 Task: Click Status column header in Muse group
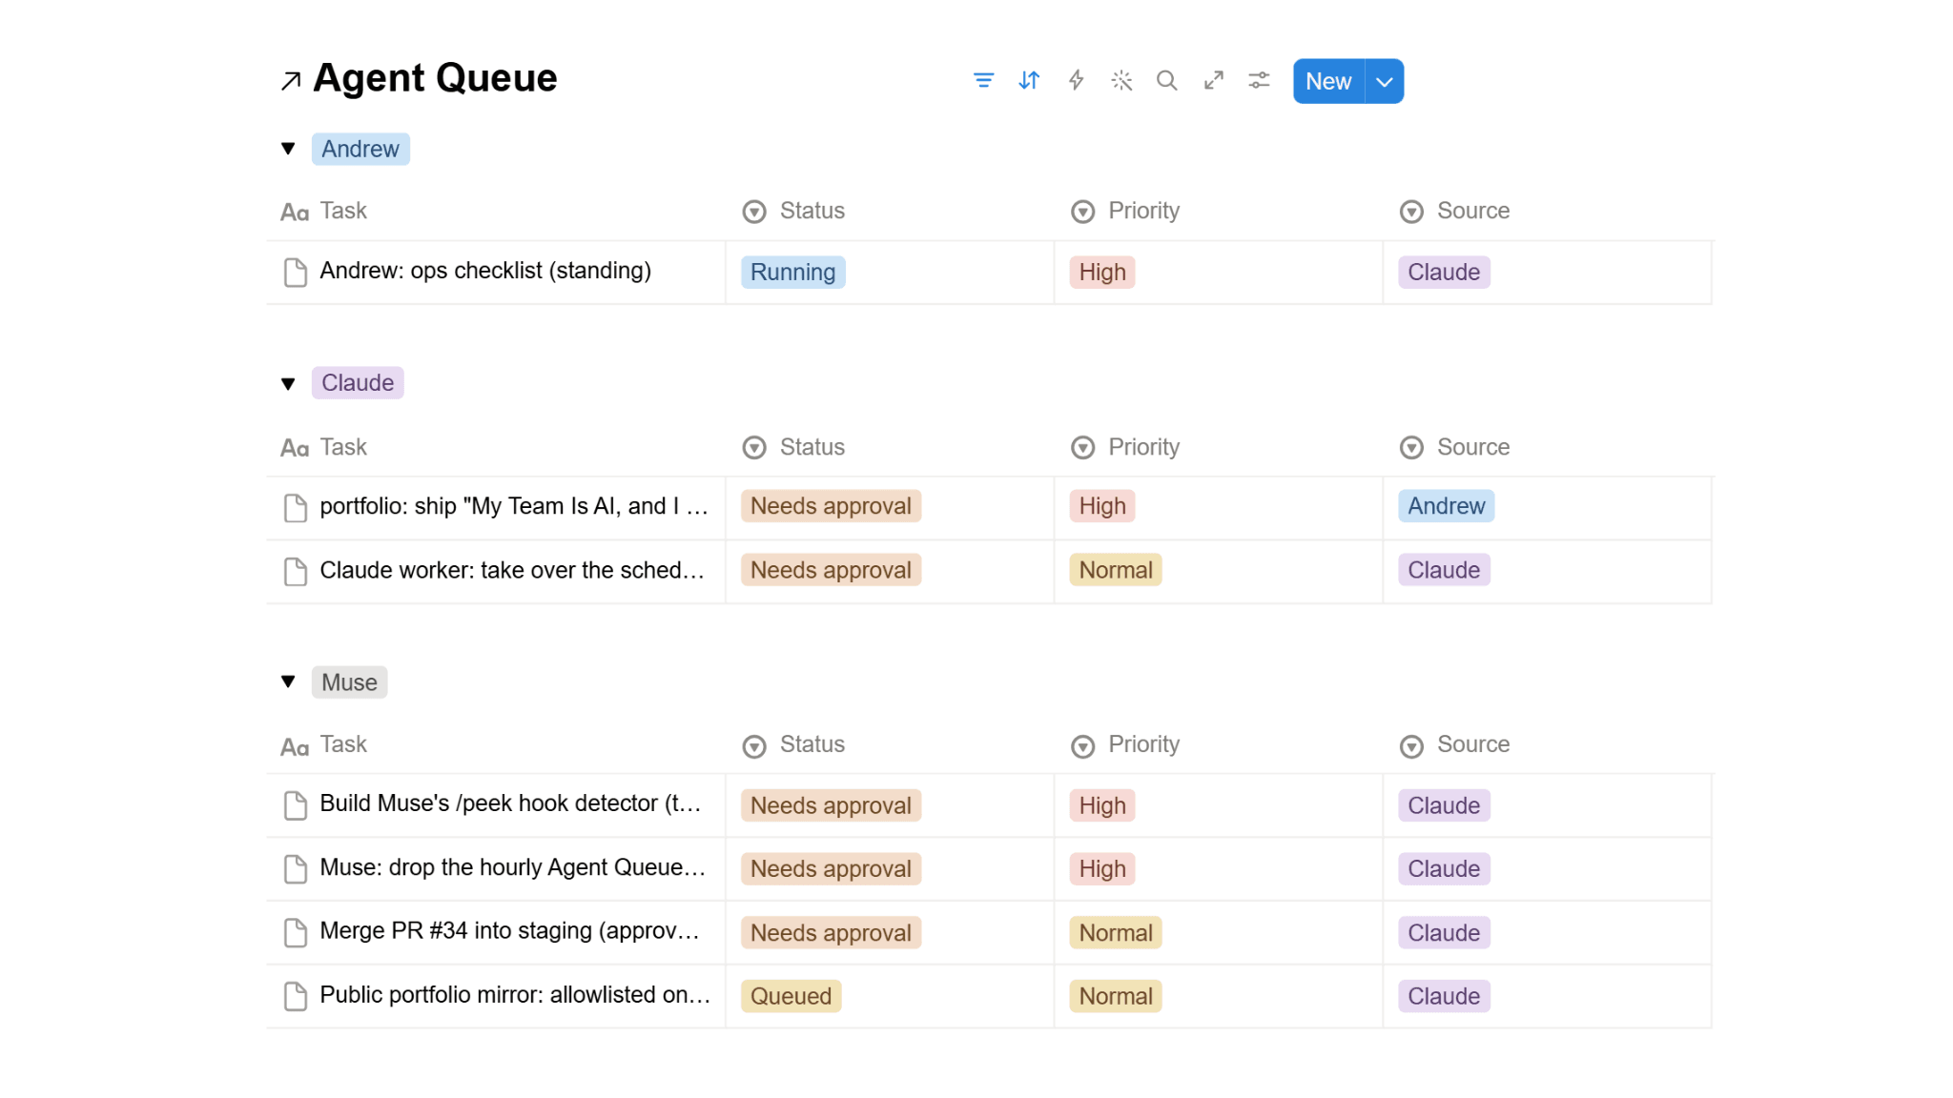click(793, 744)
